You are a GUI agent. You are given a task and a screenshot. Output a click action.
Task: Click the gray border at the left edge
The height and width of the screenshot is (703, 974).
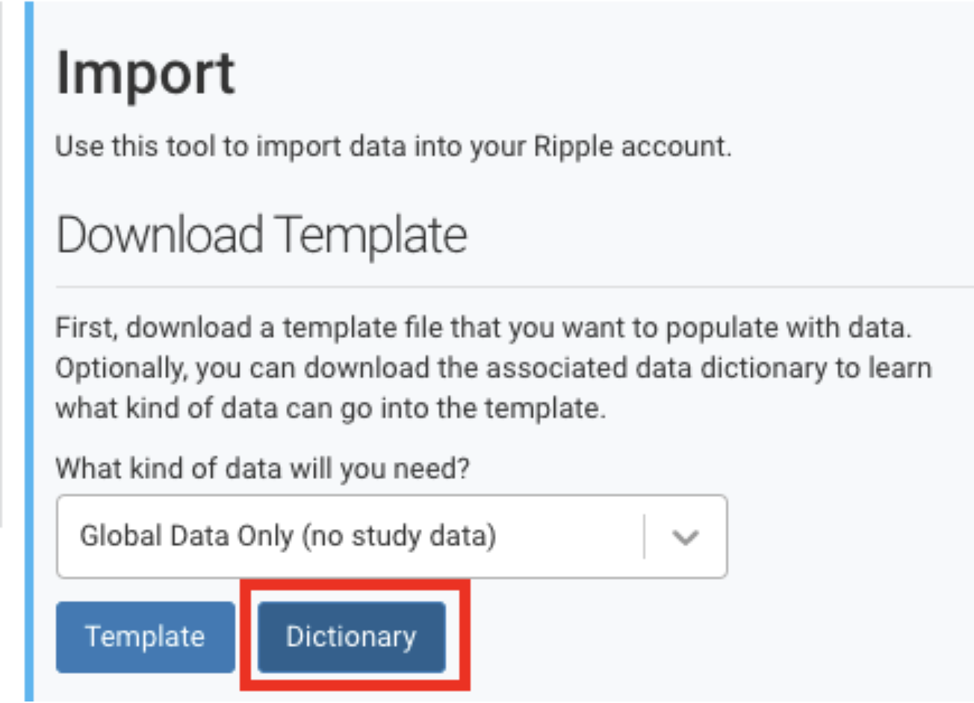coord(2,261)
